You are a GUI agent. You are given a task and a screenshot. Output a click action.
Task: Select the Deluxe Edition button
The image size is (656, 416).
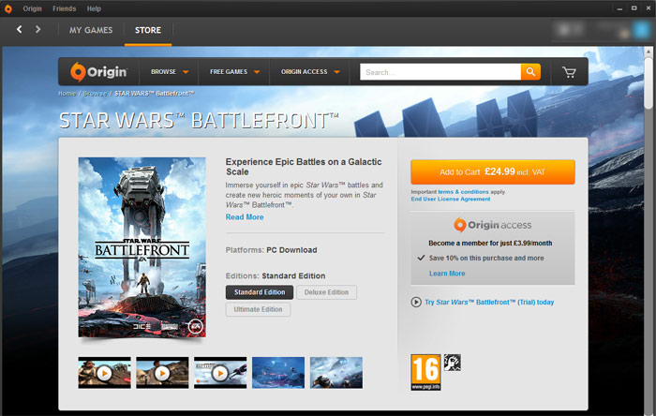(326, 292)
